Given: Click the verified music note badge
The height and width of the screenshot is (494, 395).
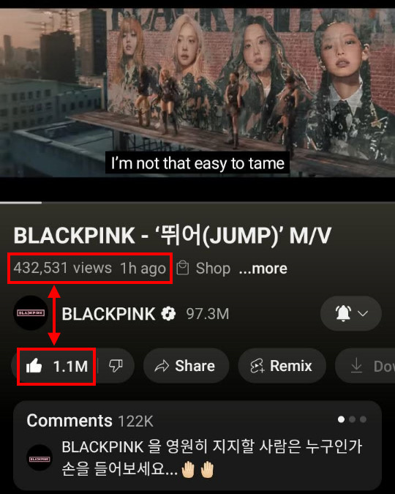Looking at the screenshot, I should coord(168,314).
